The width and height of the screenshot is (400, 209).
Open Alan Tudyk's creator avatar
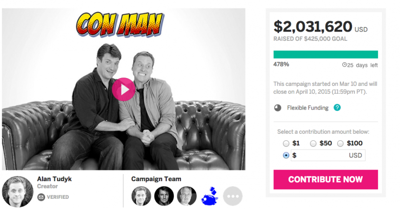coord(18,191)
